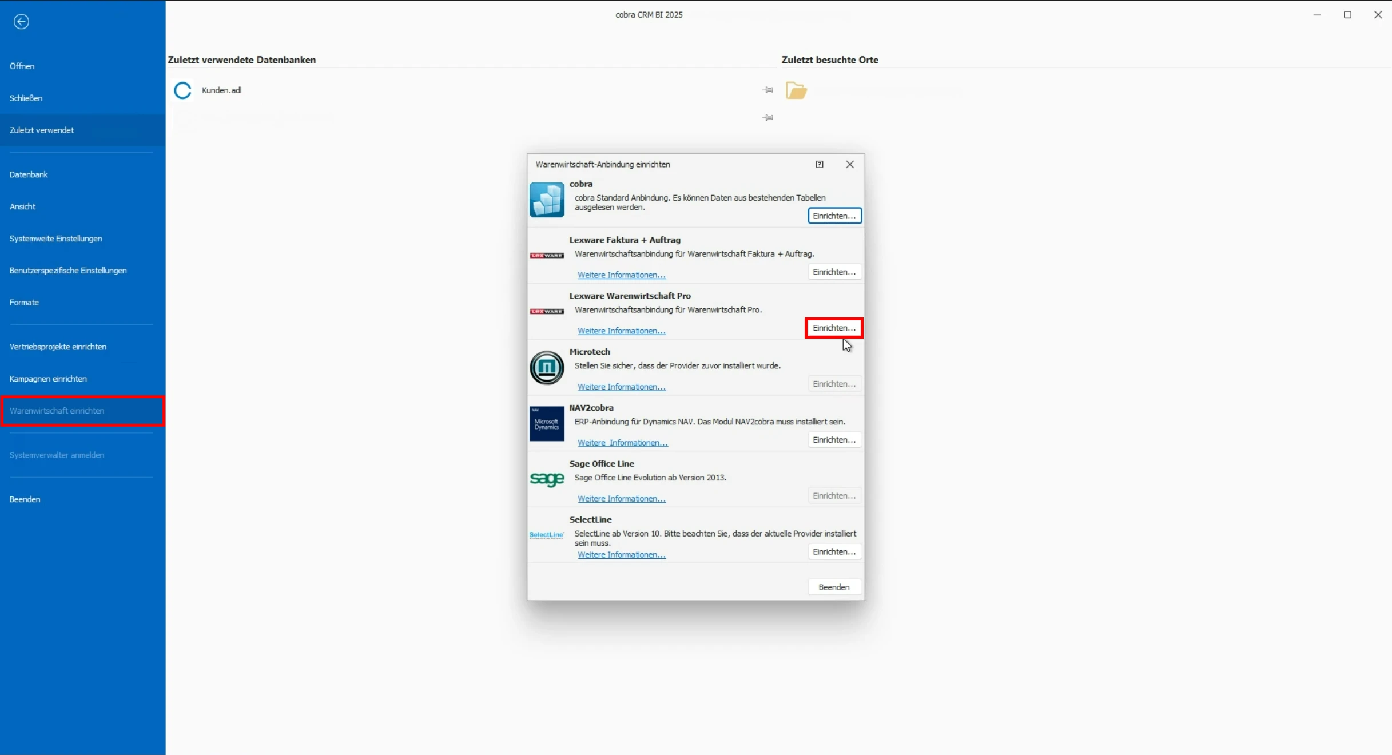Click the Microtech round logo icon
This screenshot has height=755, width=1392.
point(547,367)
